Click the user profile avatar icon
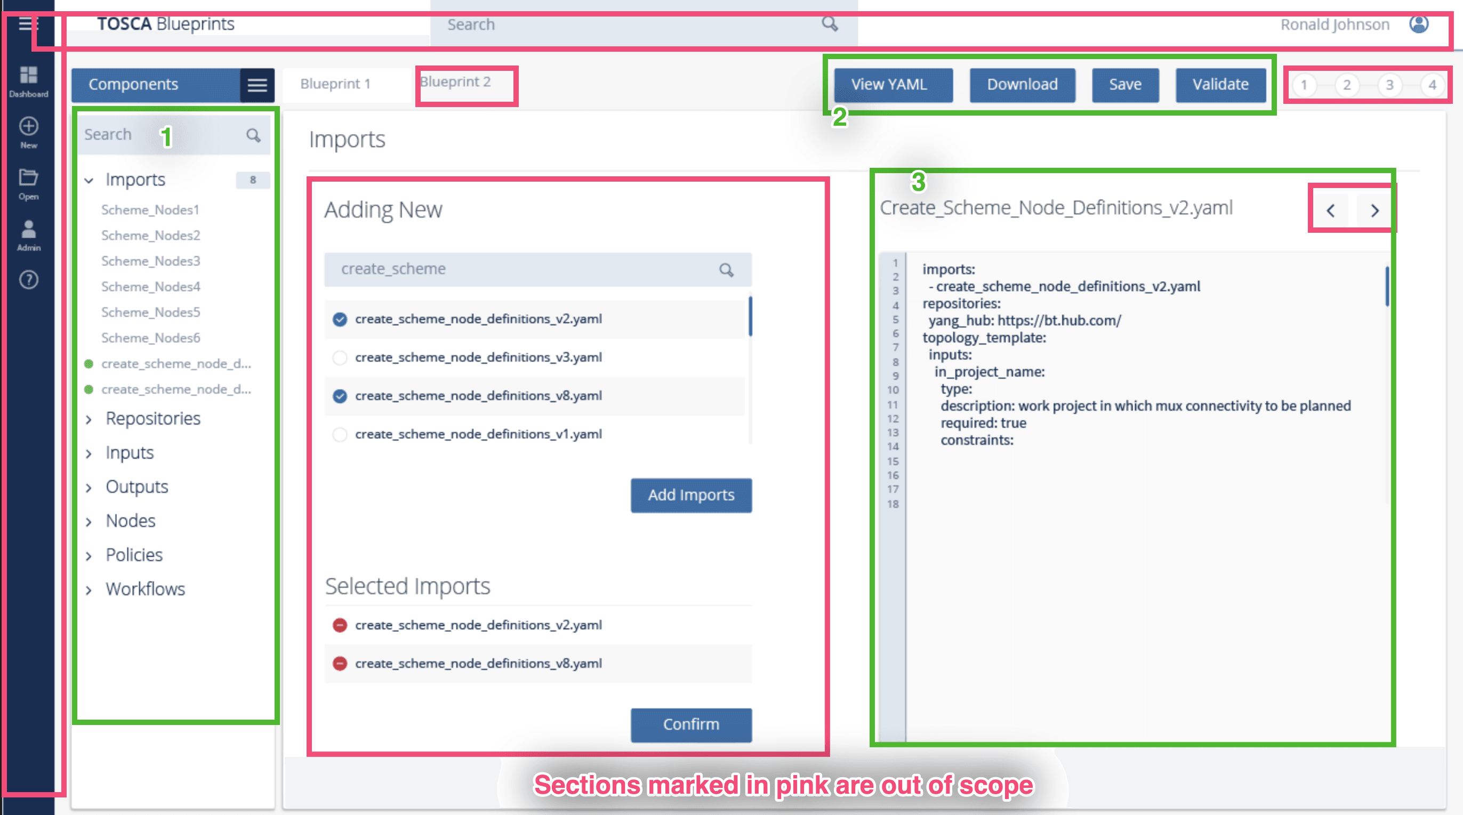Viewport: 1463px width, 815px height. tap(1418, 25)
